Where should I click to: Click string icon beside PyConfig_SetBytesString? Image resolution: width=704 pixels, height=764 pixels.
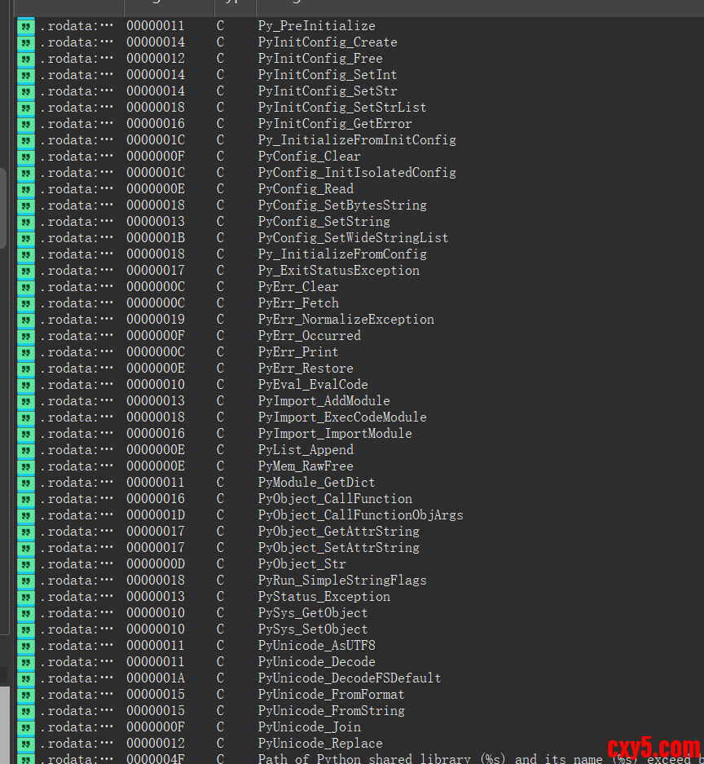tap(26, 205)
